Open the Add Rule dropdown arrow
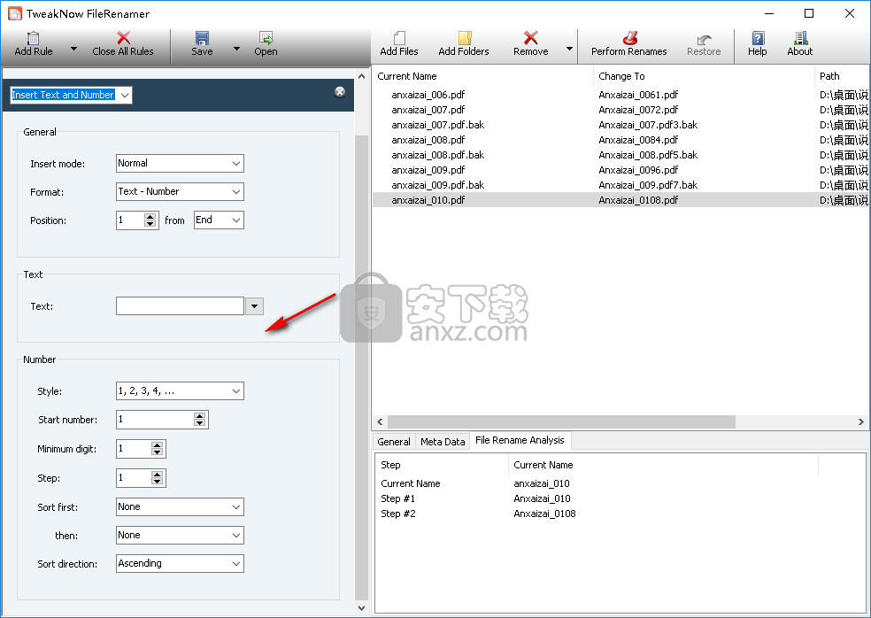The image size is (871, 618). [73, 49]
